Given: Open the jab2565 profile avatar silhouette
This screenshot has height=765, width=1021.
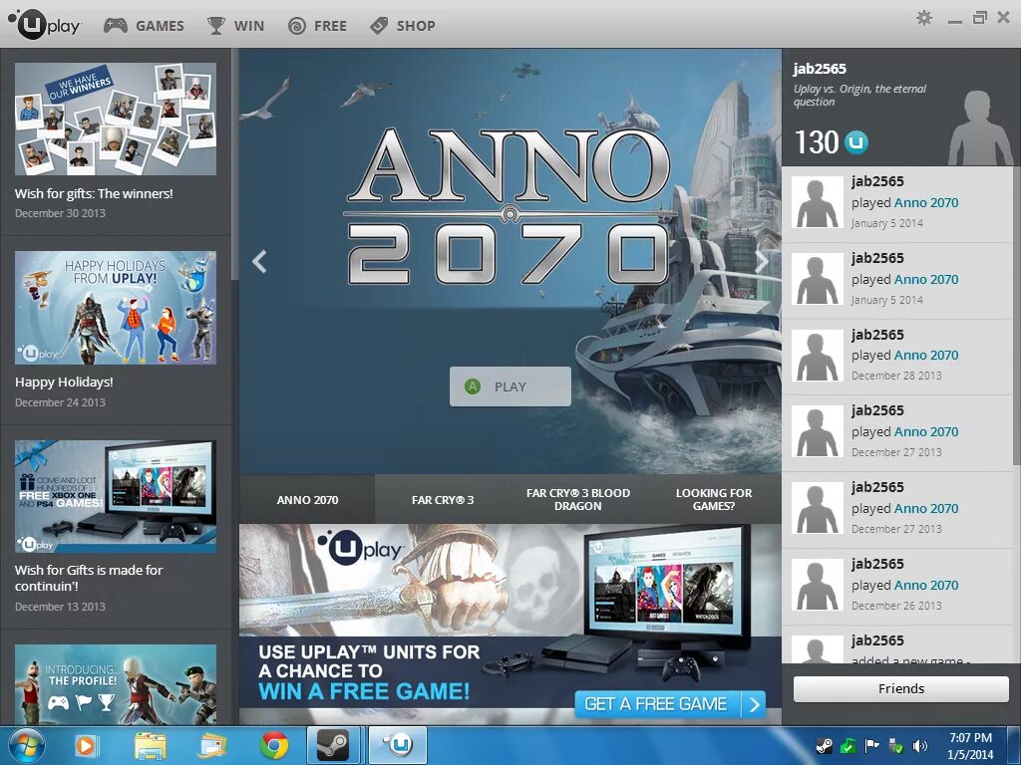Looking at the screenshot, I should [979, 127].
